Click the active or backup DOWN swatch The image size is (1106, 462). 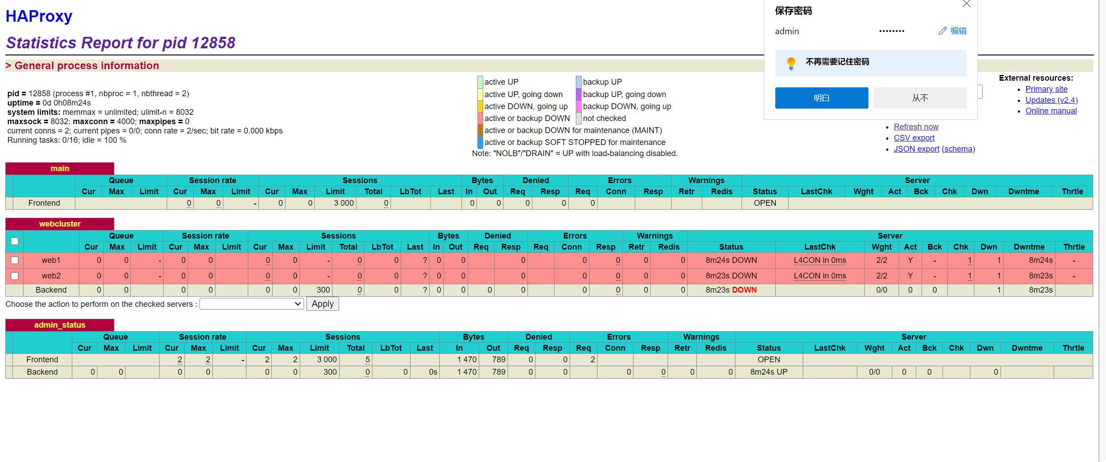pyautogui.click(x=480, y=118)
